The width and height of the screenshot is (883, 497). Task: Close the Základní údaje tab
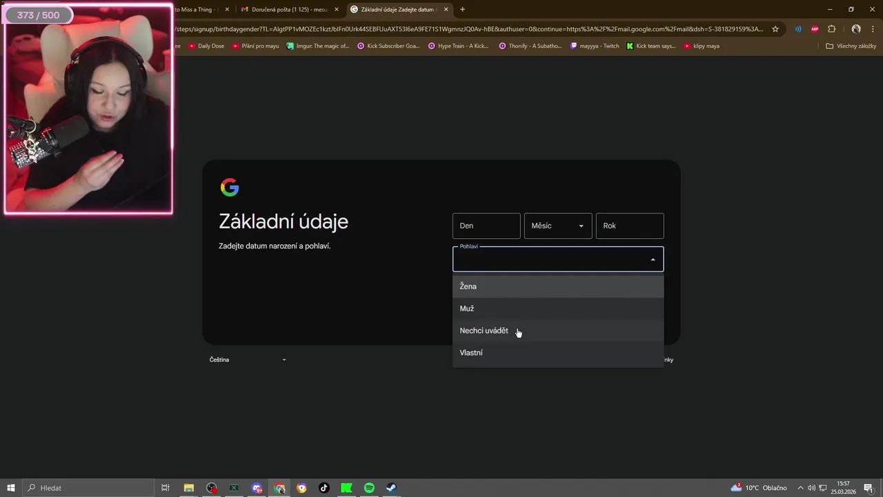point(446,10)
